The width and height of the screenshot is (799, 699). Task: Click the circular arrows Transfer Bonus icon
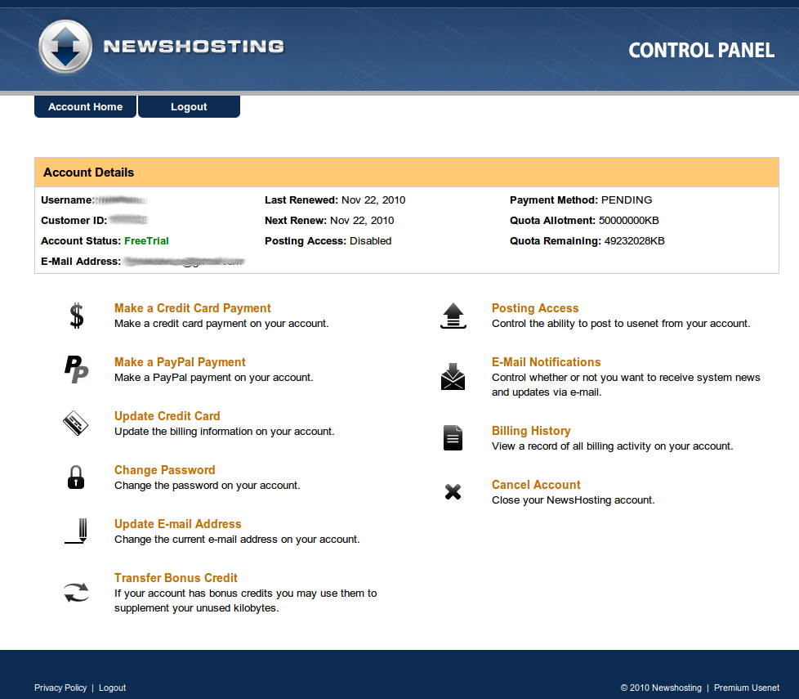77,593
